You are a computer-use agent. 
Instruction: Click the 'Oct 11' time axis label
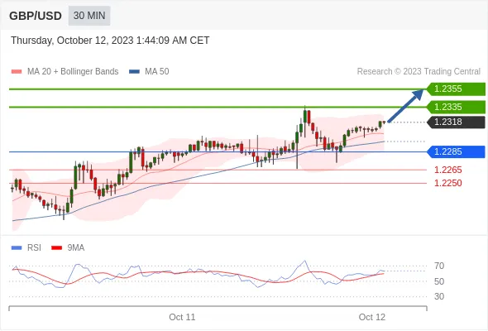coord(182,317)
